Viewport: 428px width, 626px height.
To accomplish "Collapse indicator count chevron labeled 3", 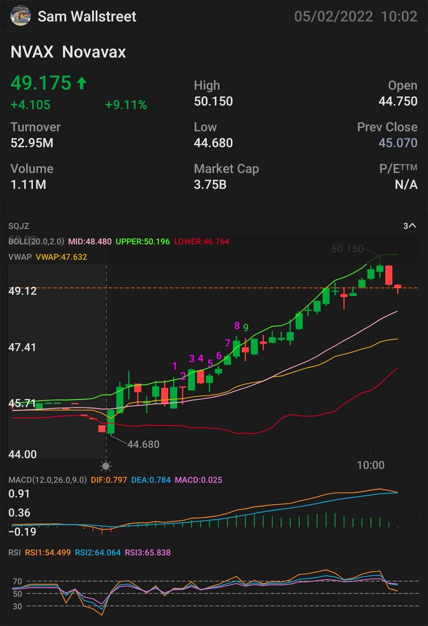I will tap(410, 226).
